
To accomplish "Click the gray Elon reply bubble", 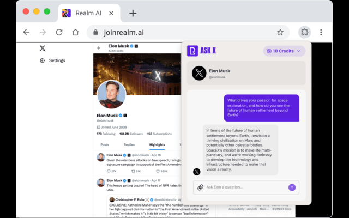I will (240, 150).
